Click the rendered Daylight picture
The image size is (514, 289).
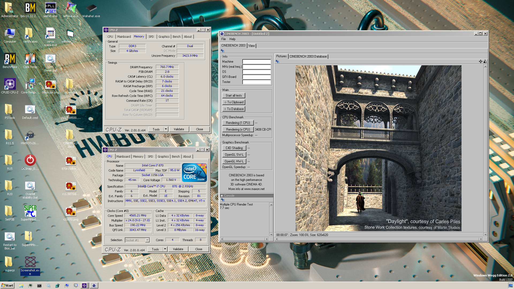(x=378, y=148)
